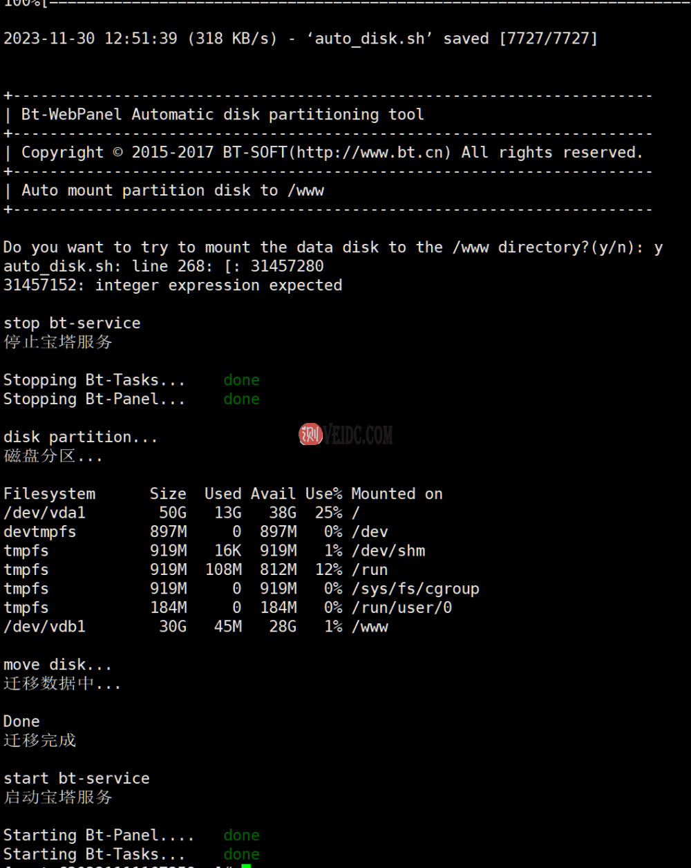Click the /www mount point in disk table
The height and width of the screenshot is (868, 691).
(x=370, y=627)
